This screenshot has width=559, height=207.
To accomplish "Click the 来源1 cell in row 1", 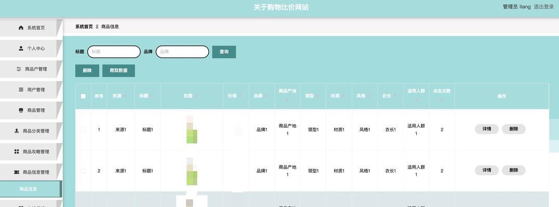I will (x=121, y=130).
